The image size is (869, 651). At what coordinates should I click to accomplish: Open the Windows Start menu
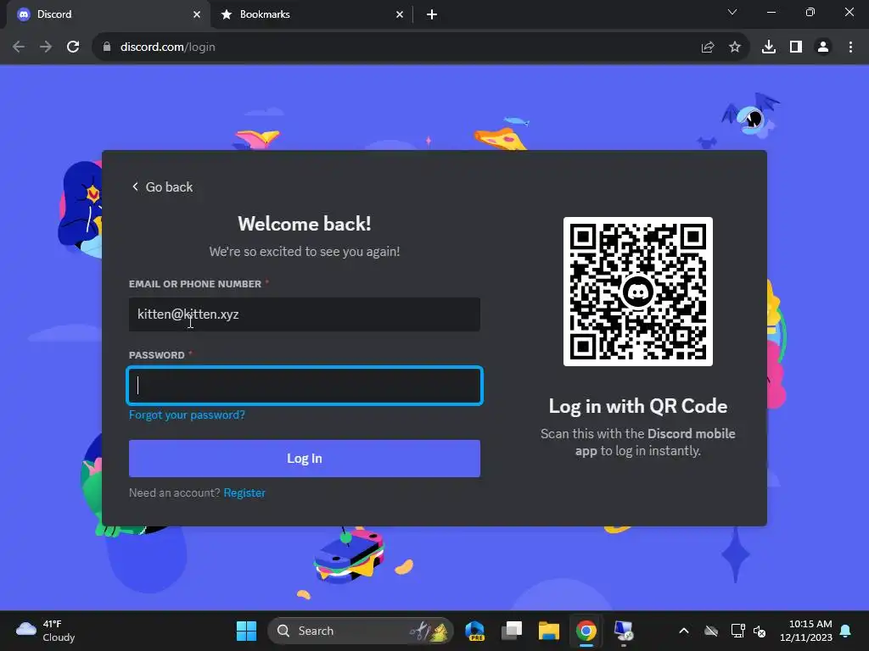pos(246,631)
